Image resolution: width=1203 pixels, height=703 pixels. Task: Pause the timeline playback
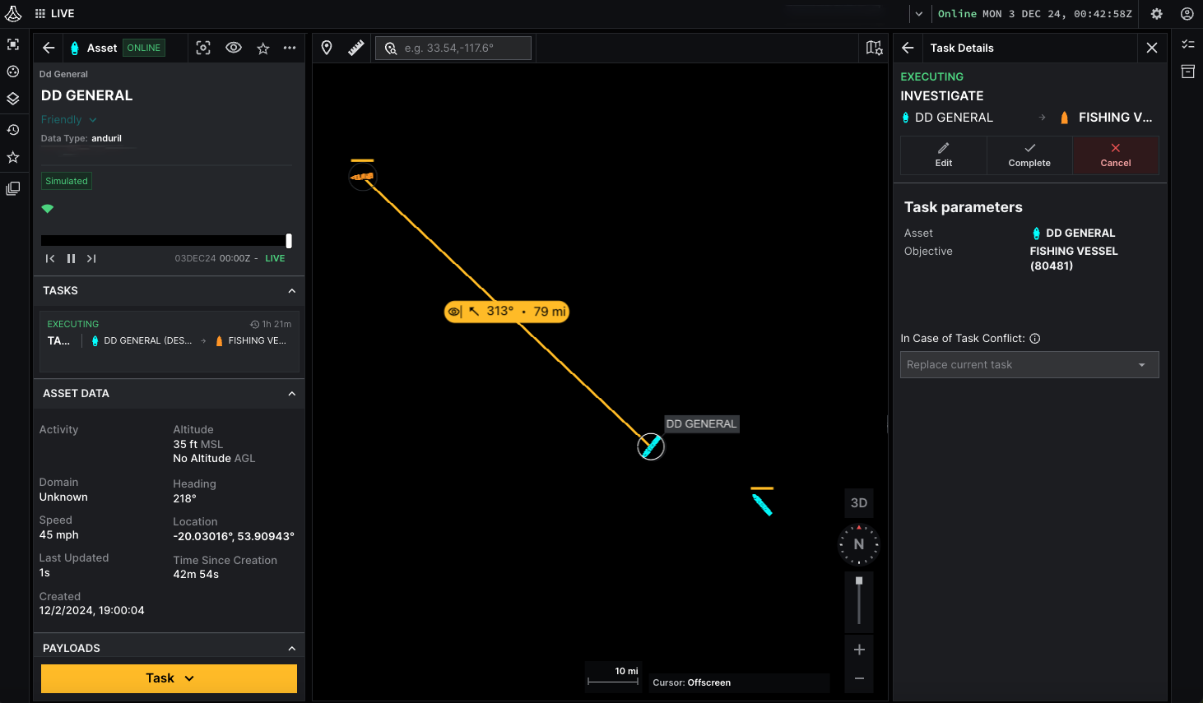71,258
